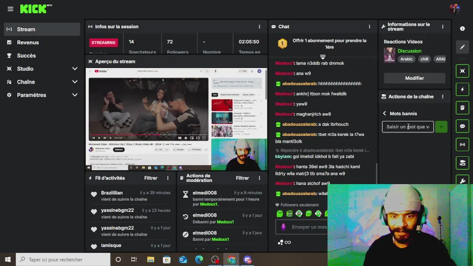Screen dimensions: 473x266
Task: Click the chat identity dots icon
Action: coord(280,242)
